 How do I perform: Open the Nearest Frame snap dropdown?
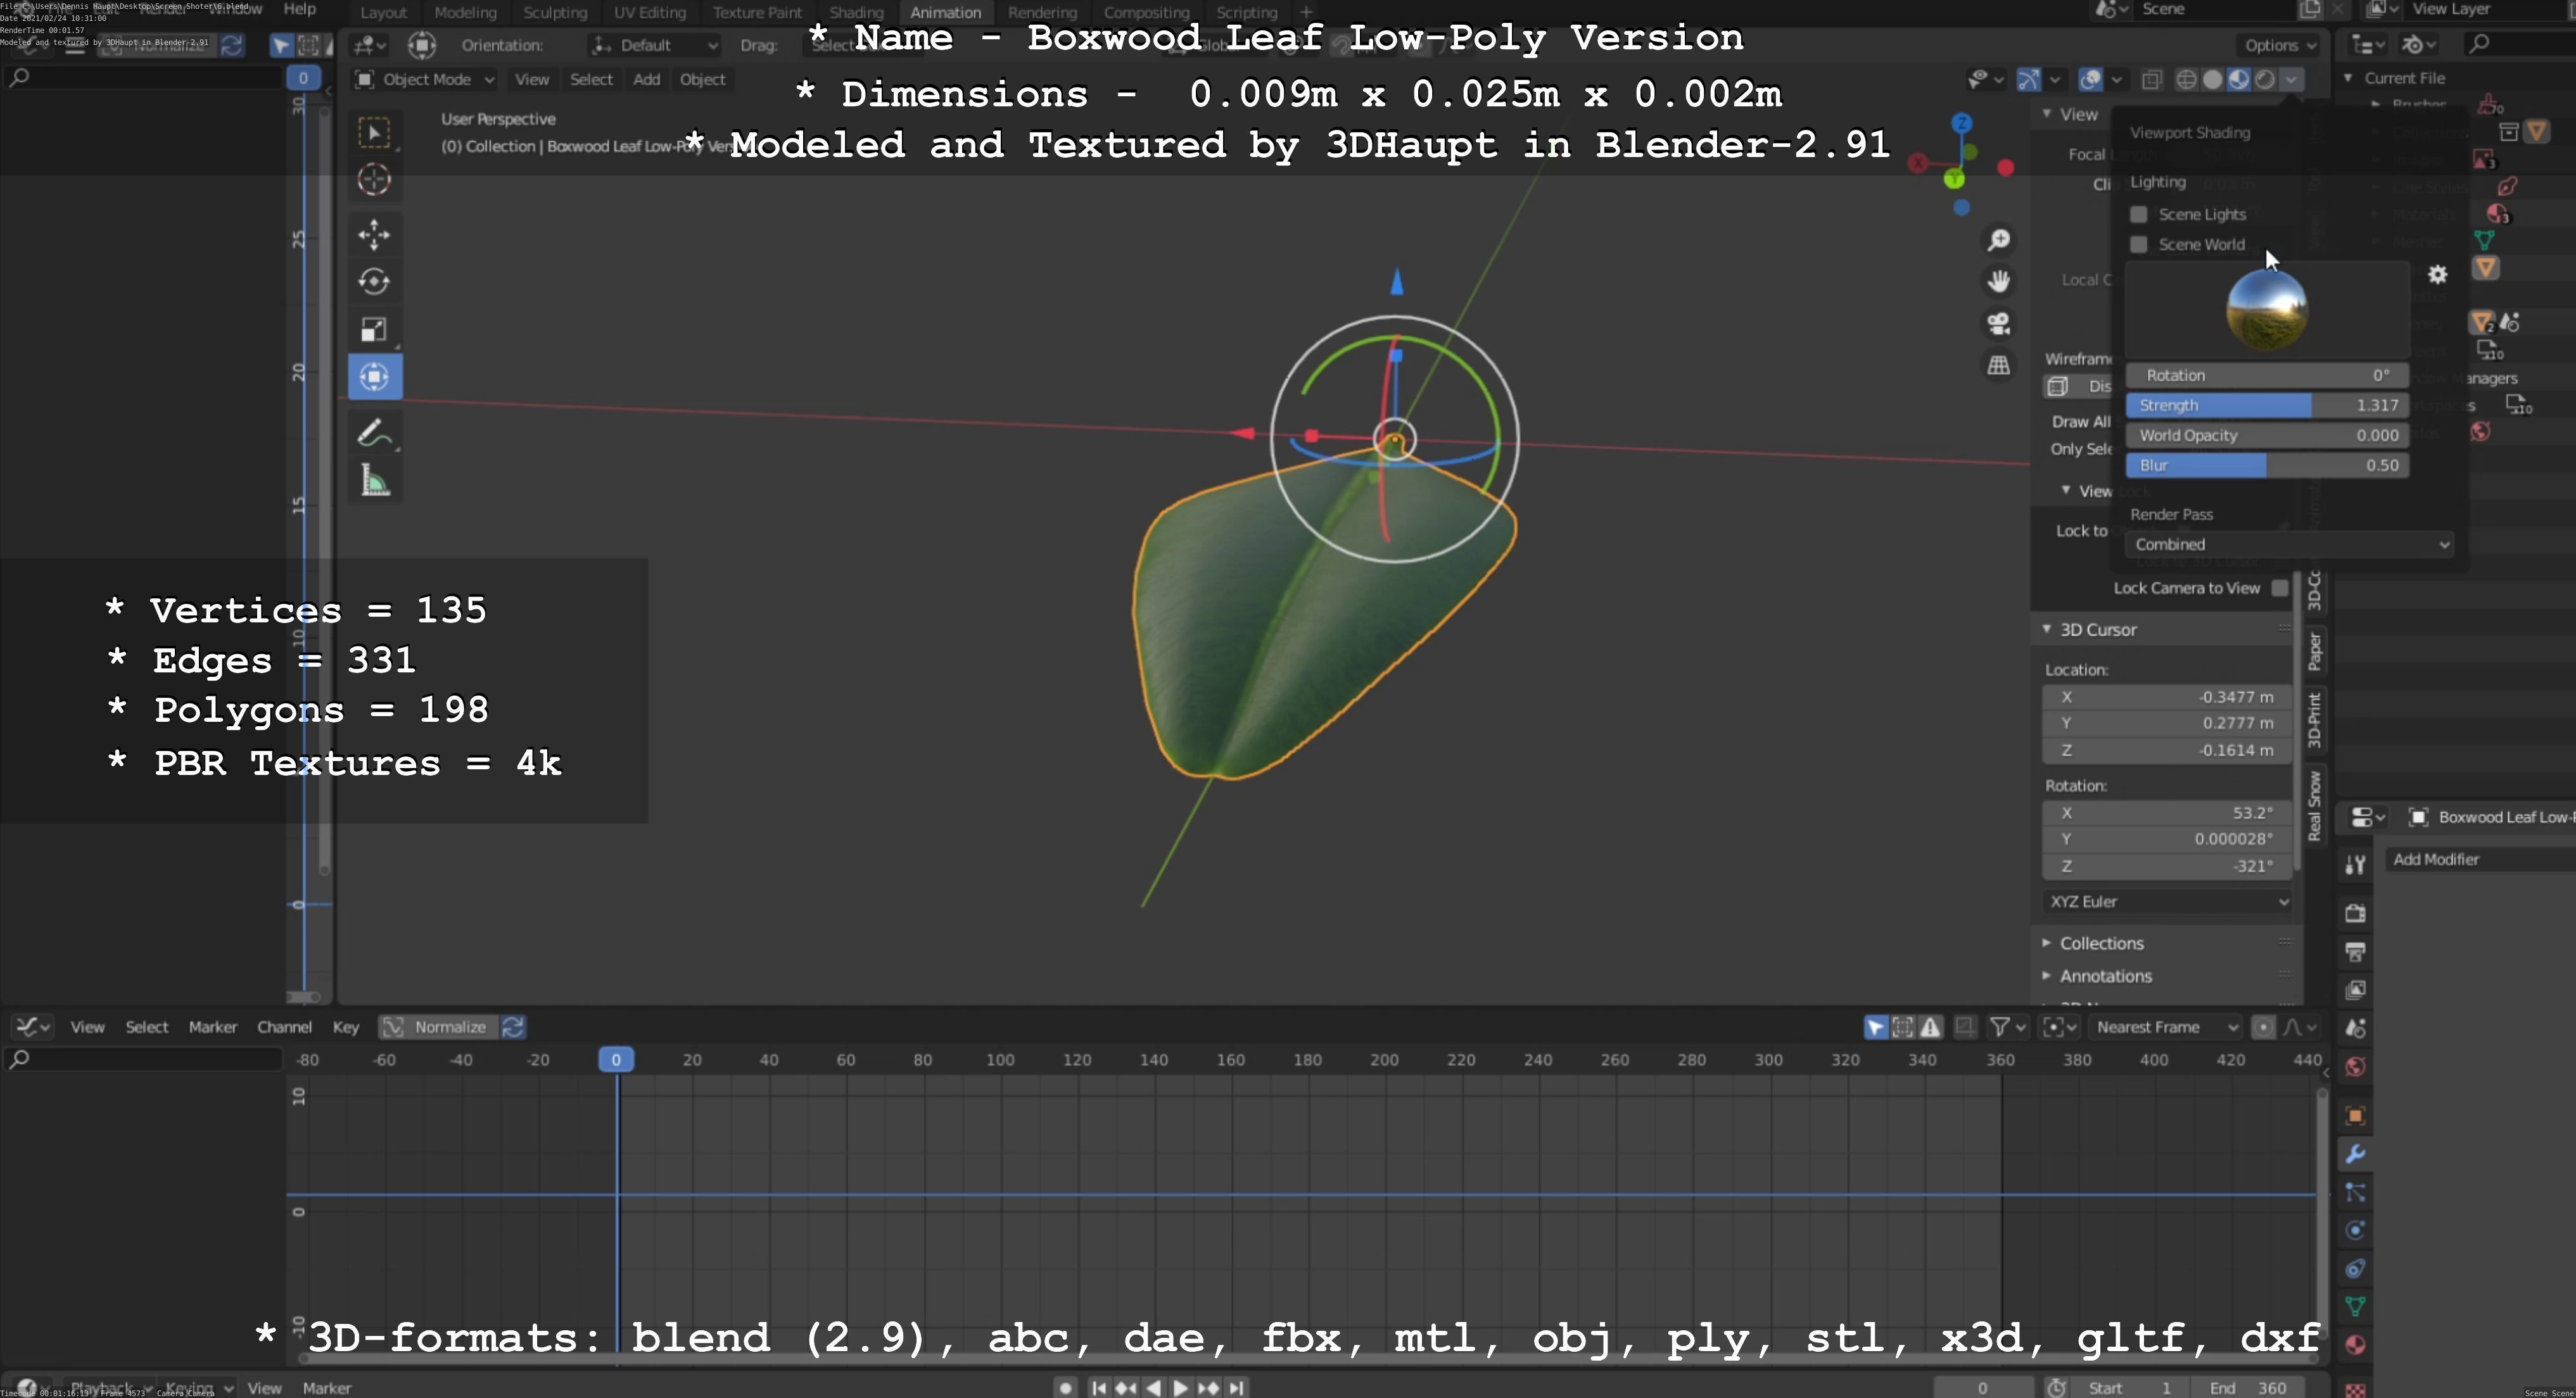coord(2166,1027)
